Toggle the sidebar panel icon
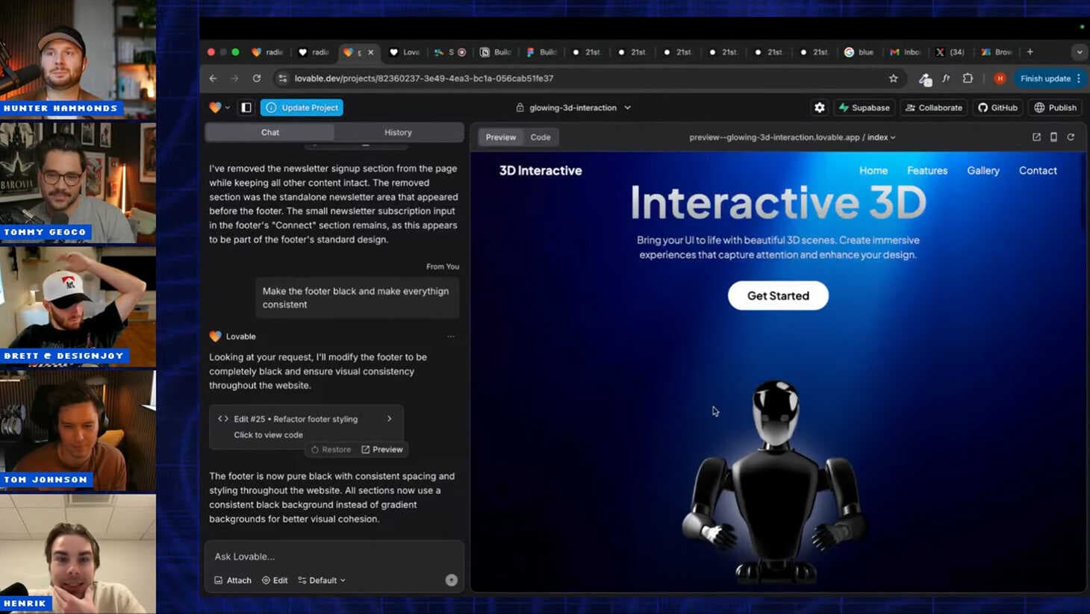The image size is (1090, 614). (x=246, y=107)
